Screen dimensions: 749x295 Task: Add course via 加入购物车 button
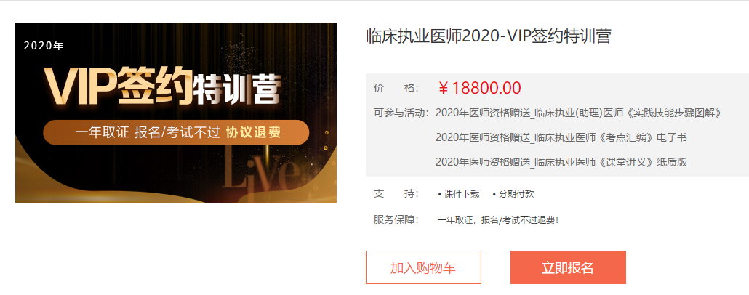(x=423, y=267)
